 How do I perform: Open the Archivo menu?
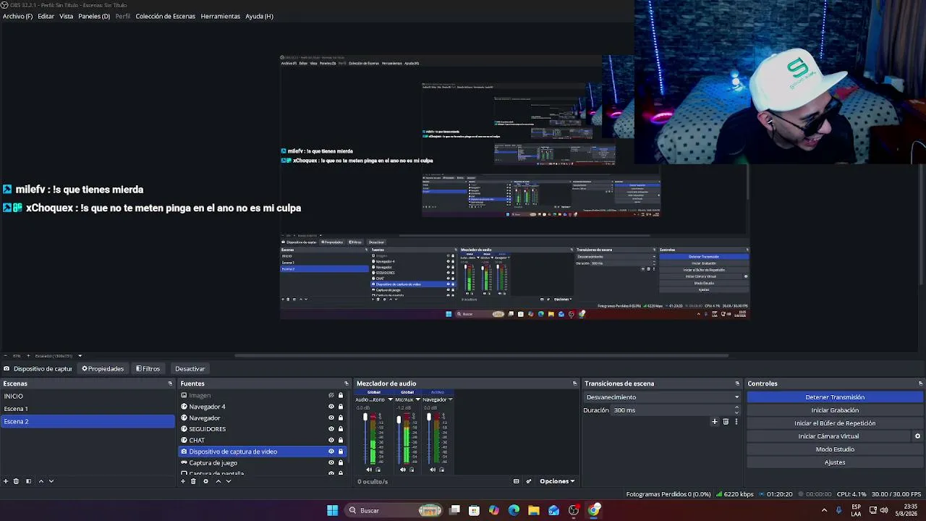17,16
